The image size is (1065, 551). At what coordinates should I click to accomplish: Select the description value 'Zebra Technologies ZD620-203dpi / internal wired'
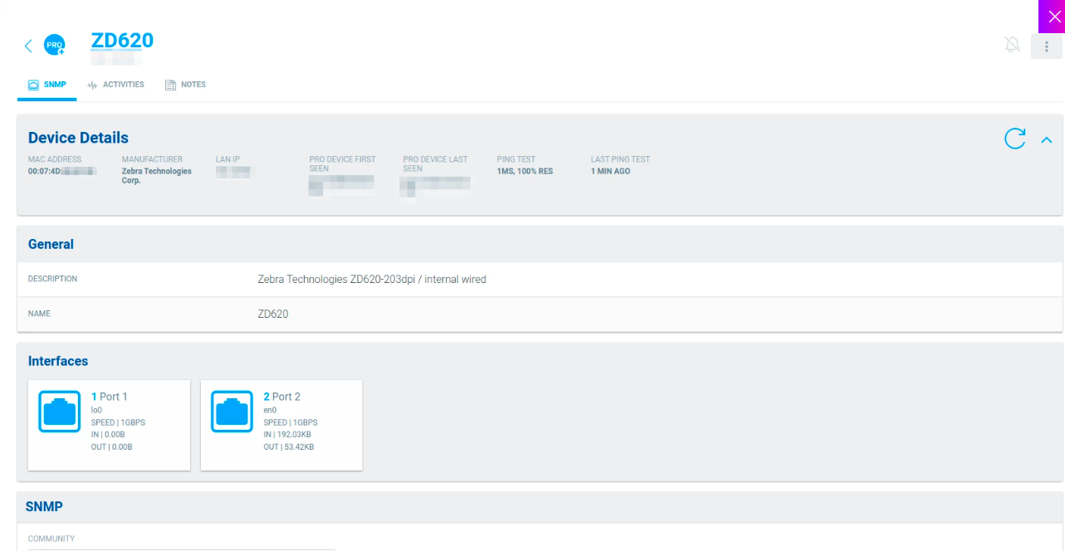[372, 280]
